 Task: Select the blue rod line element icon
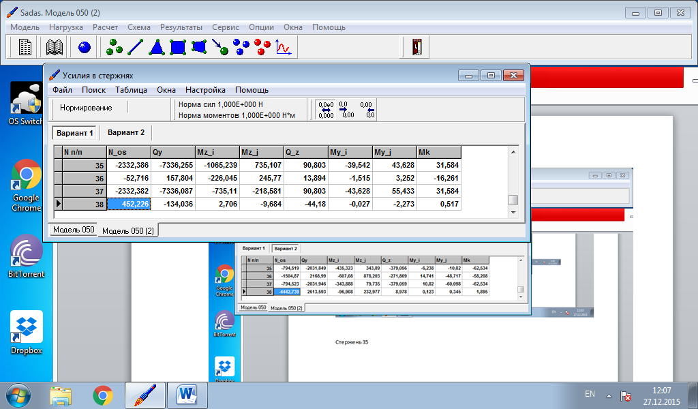(x=136, y=47)
